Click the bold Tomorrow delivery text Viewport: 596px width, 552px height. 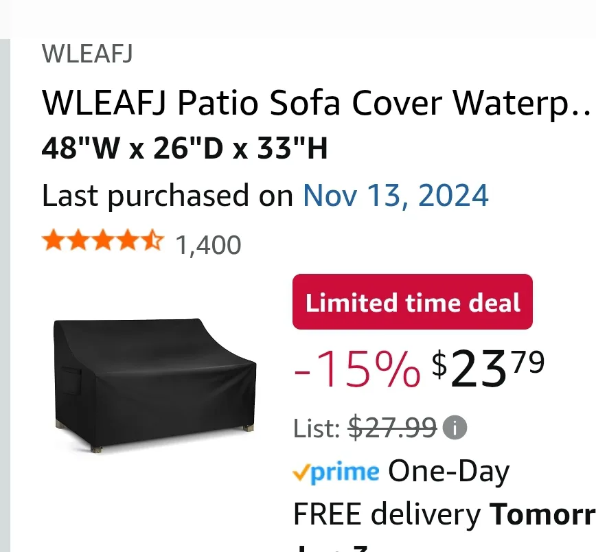coord(542,514)
